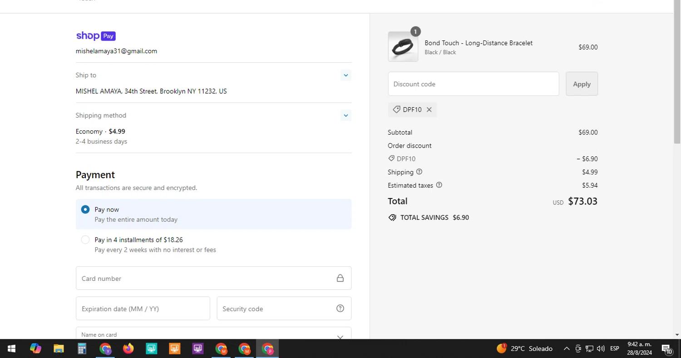The height and width of the screenshot is (358, 681).
Task: Click the Shop Pay logo
Action: tap(96, 36)
